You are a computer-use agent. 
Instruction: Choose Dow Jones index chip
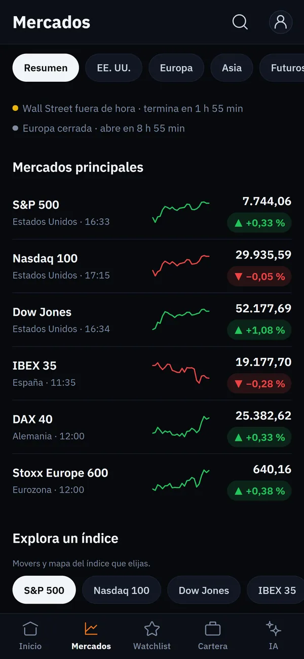point(204,590)
